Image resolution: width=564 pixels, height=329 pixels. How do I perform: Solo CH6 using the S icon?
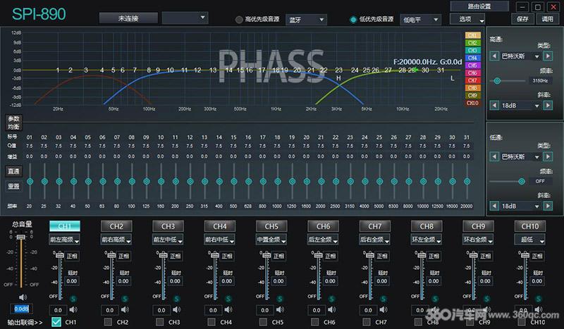point(331,299)
